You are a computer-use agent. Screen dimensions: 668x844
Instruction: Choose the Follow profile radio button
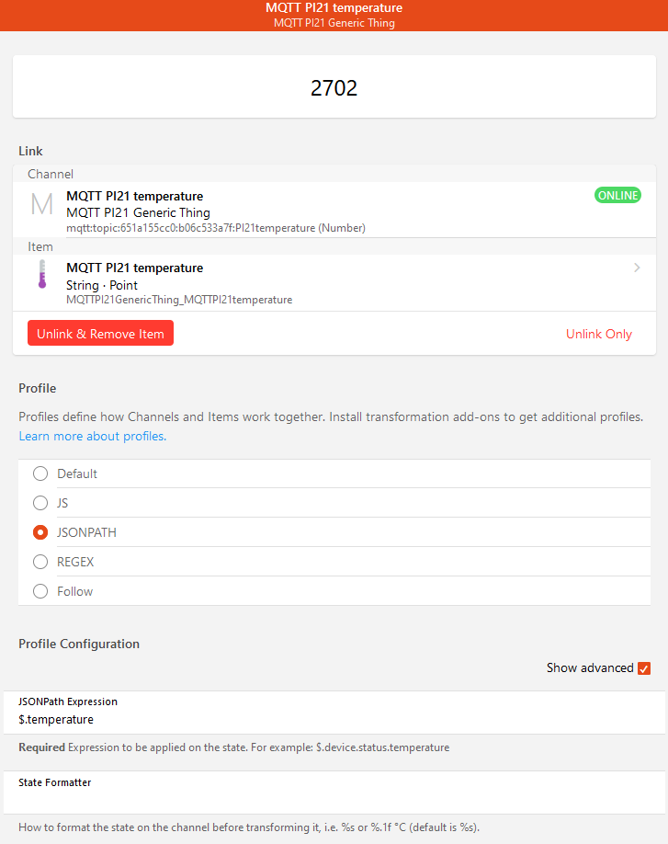(40, 591)
